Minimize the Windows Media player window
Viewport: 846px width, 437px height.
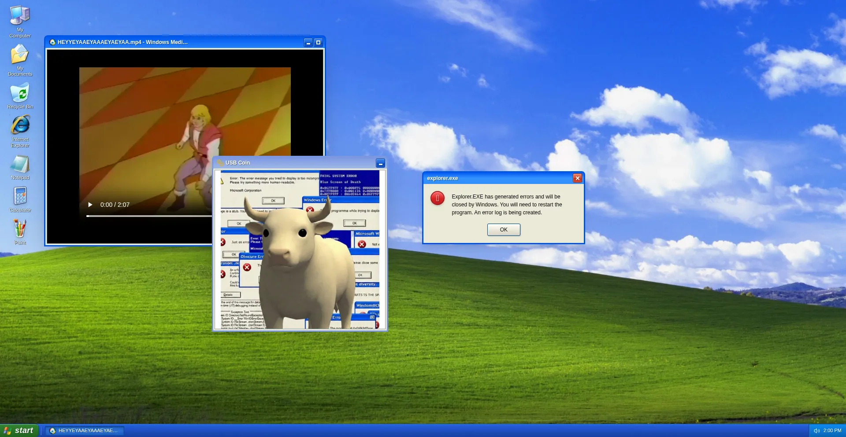(308, 42)
